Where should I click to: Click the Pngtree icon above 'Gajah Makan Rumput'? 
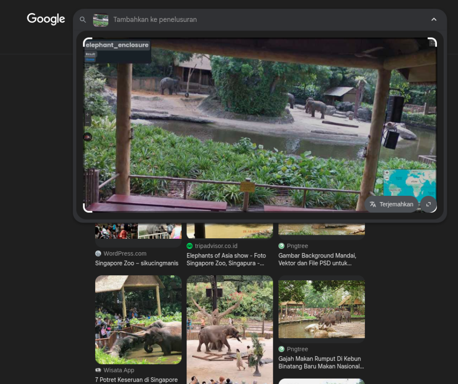(x=281, y=349)
